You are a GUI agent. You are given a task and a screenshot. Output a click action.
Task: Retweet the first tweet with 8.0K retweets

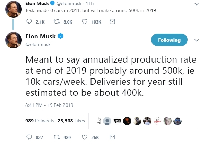[x=55, y=21]
